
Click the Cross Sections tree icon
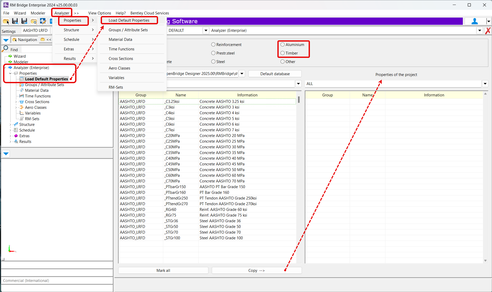tap(22, 102)
